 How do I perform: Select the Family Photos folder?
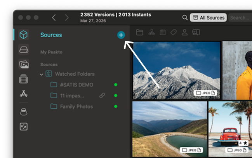click(x=76, y=106)
